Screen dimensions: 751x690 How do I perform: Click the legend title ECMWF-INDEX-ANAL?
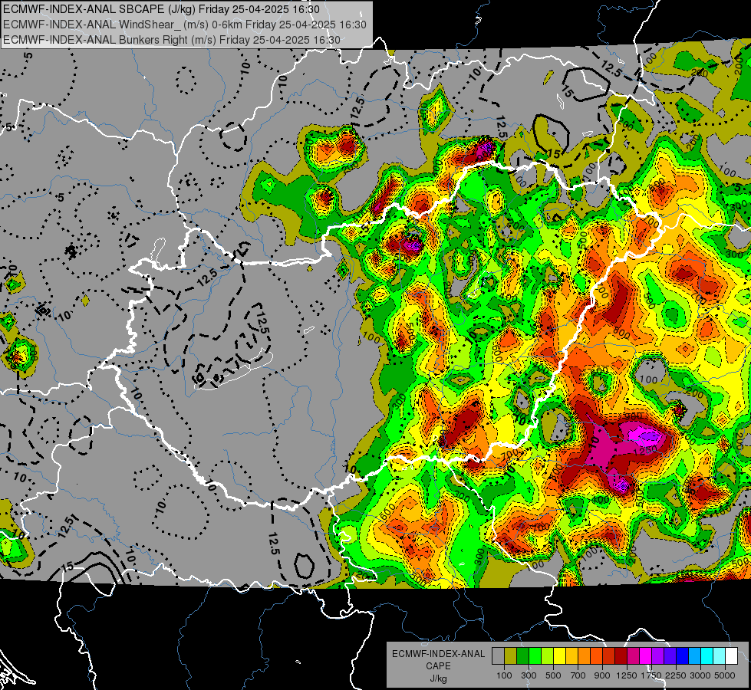point(438,654)
